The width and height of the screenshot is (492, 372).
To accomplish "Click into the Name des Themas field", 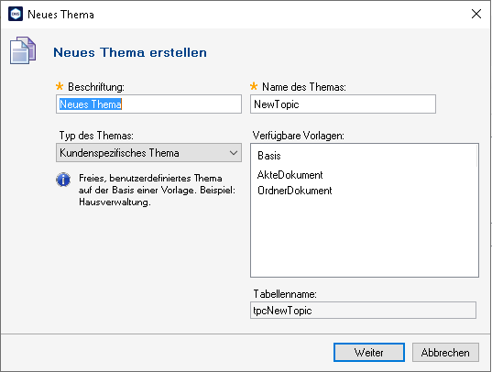I will click(x=343, y=104).
